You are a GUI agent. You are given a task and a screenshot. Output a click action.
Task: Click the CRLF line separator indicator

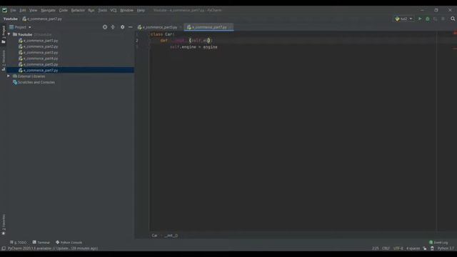pos(386,248)
